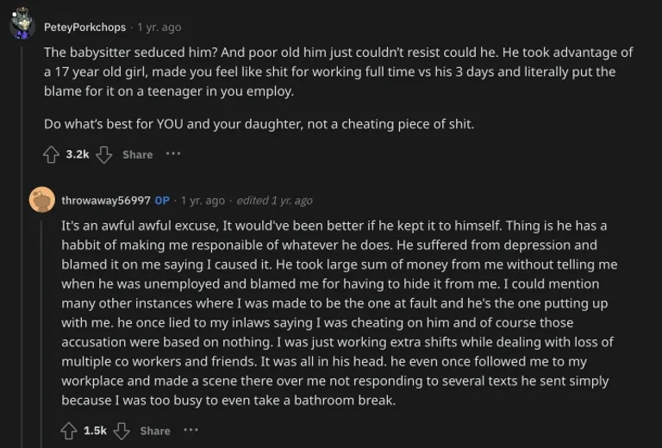Screen dimensions: 662x448
Task: Click the OP badge beside throwaway56997
Action: 162,201
